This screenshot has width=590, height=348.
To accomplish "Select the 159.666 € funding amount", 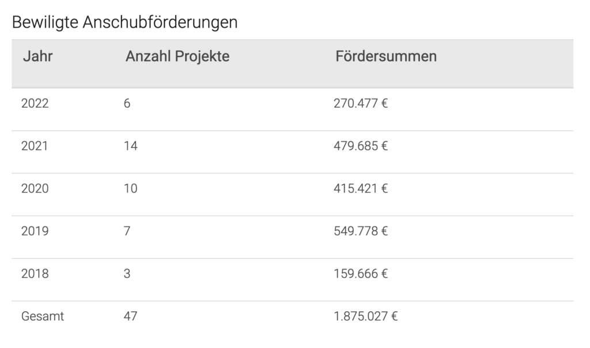I will 361,274.
